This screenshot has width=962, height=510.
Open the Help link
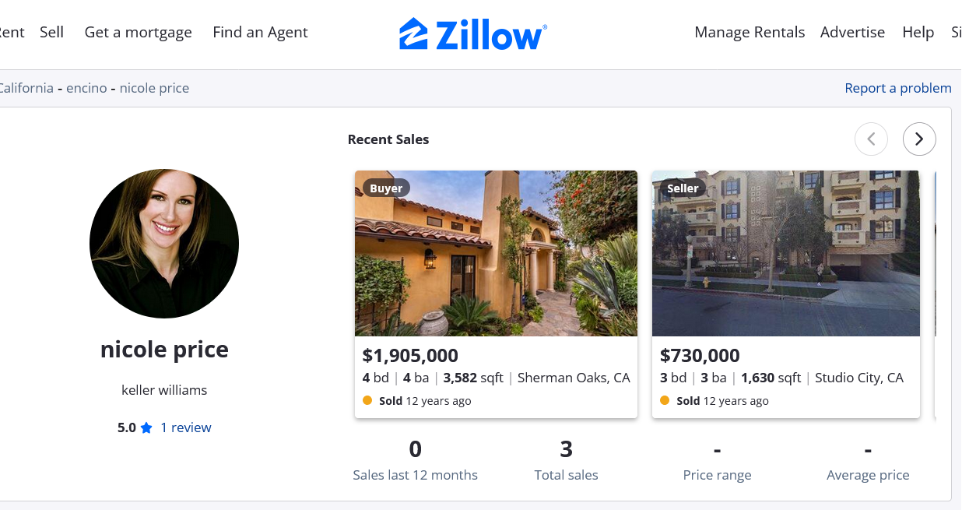[918, 32]
